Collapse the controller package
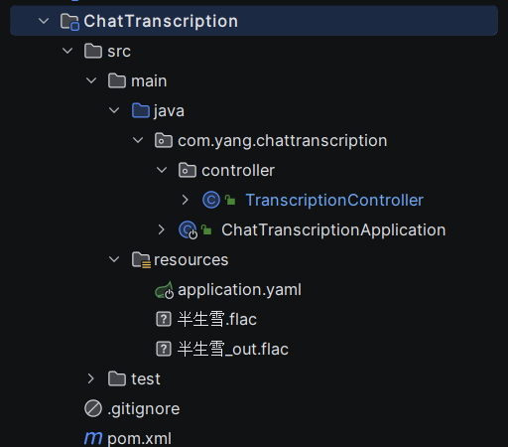 coord(162,170)
